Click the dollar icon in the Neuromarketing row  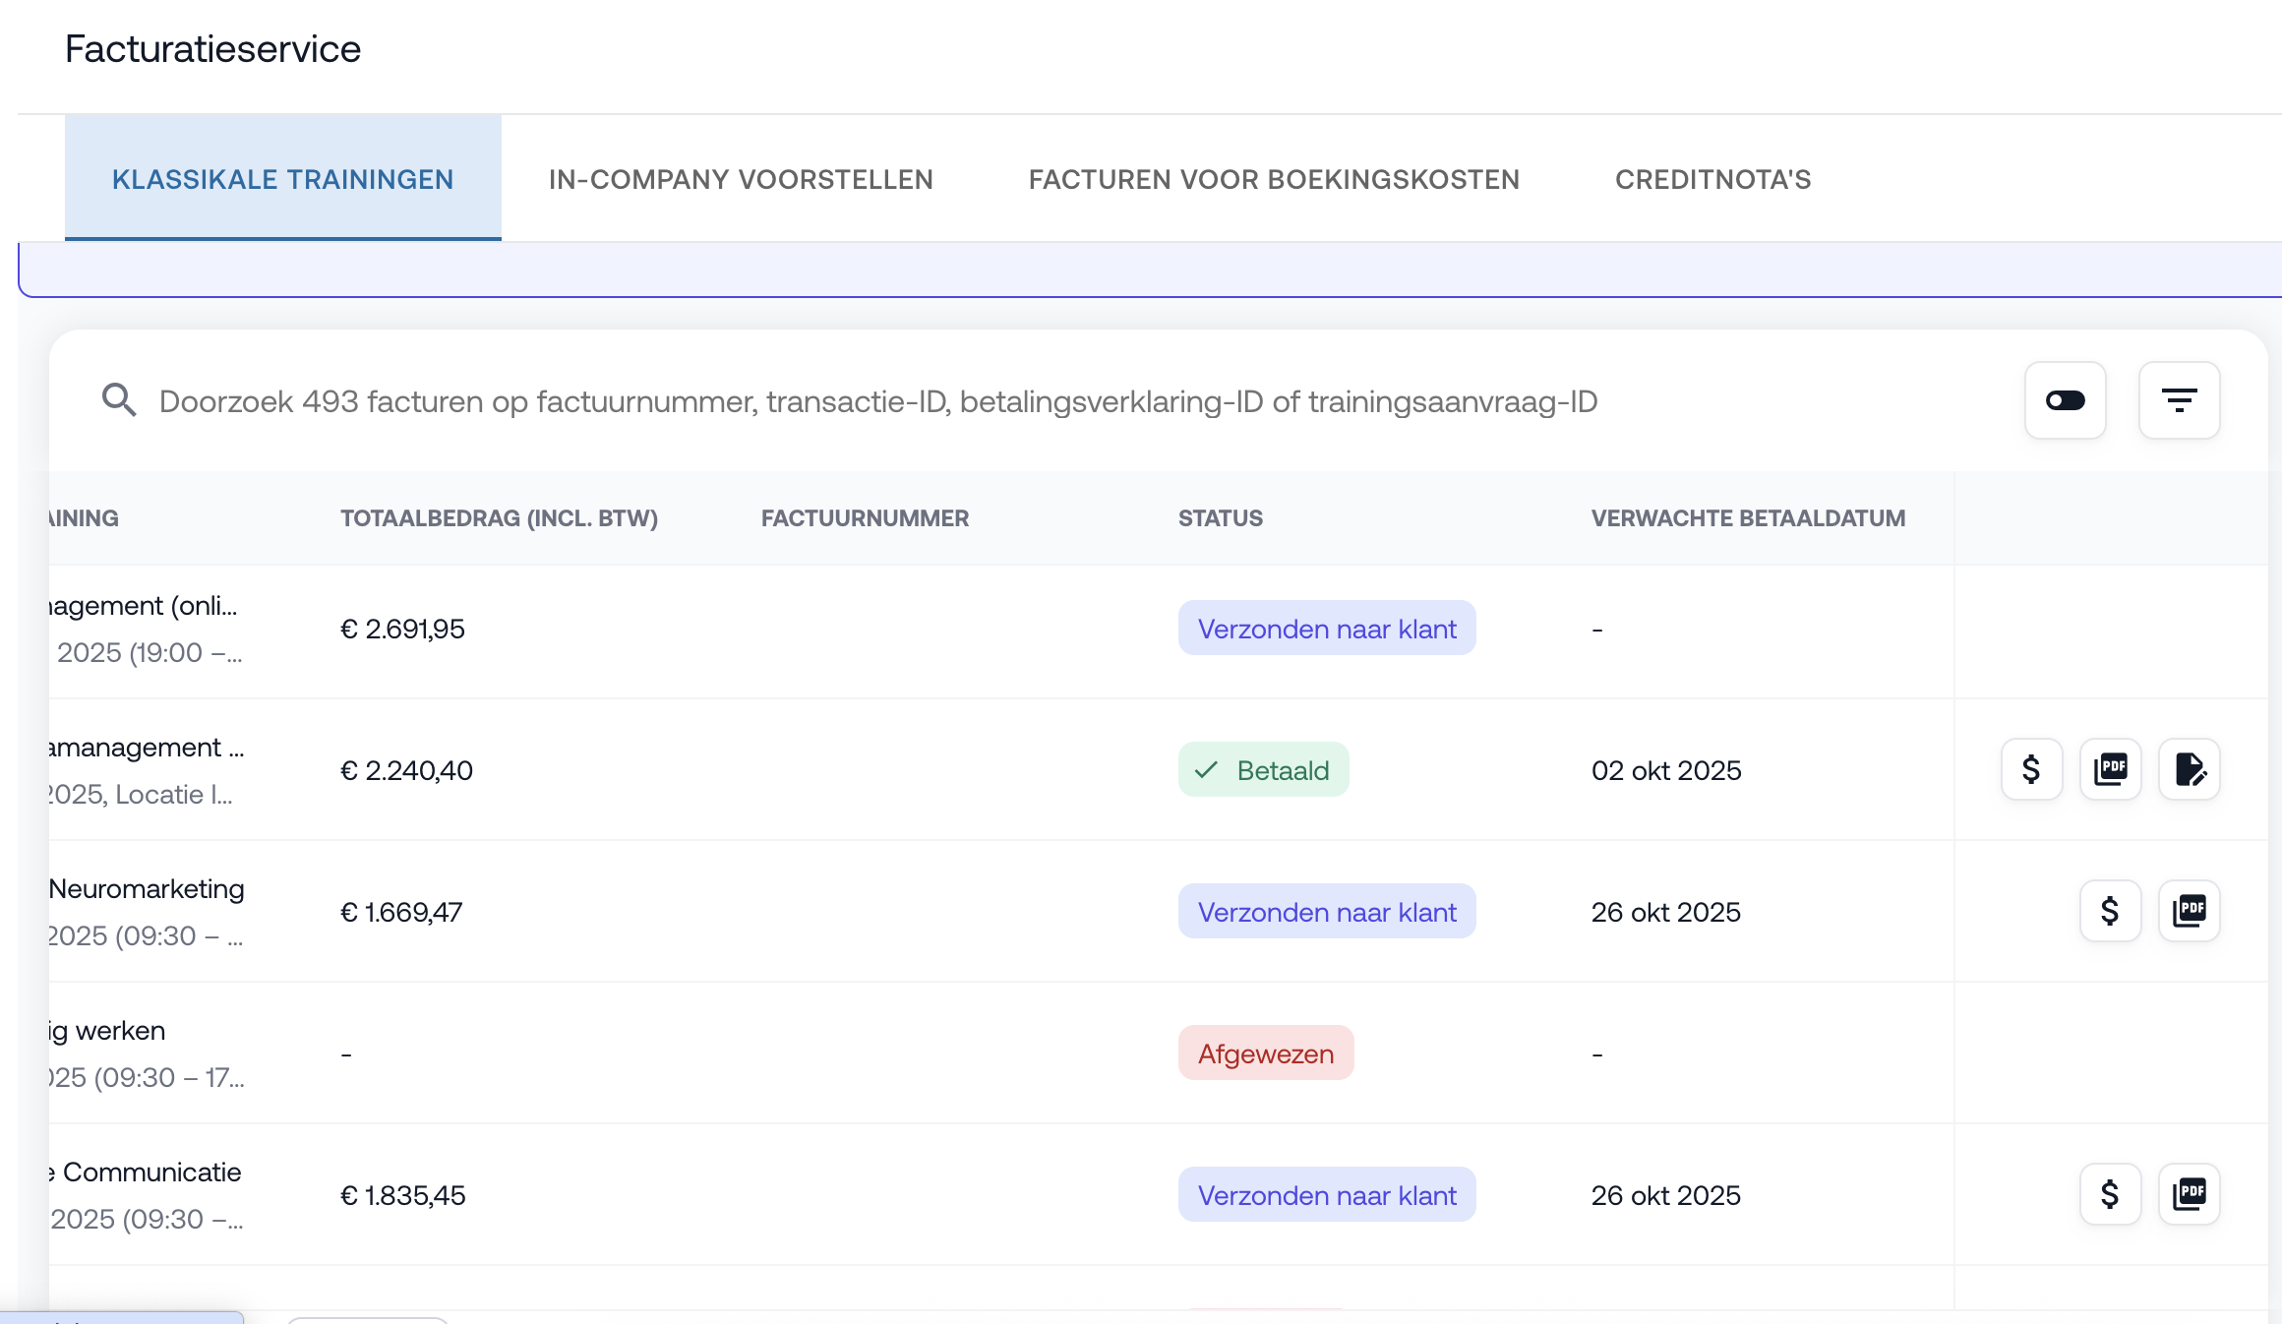pos(2110,911)
